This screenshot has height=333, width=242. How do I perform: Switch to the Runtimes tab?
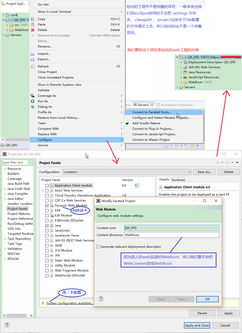[x=178, y=180]
